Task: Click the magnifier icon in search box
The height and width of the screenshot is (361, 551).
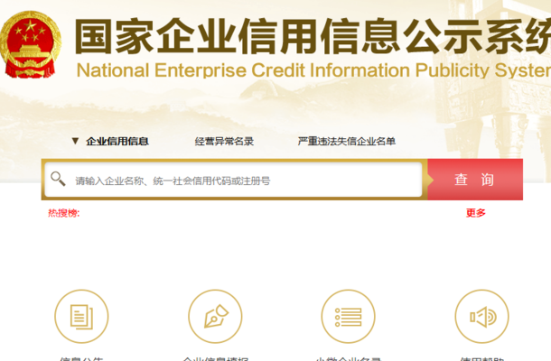Action: pyautogui.click(x=58, y=179)
